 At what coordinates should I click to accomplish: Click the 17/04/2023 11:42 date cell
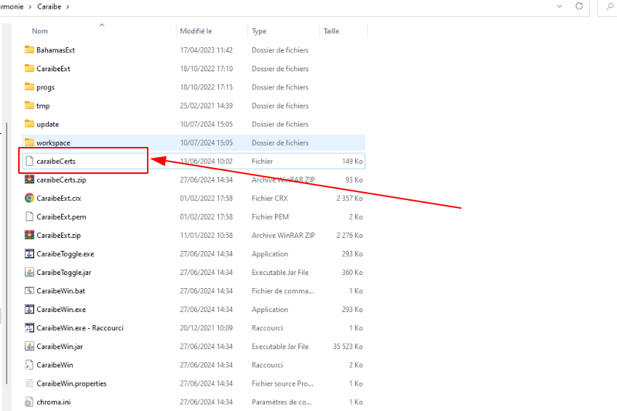click(x=206, y=50)
